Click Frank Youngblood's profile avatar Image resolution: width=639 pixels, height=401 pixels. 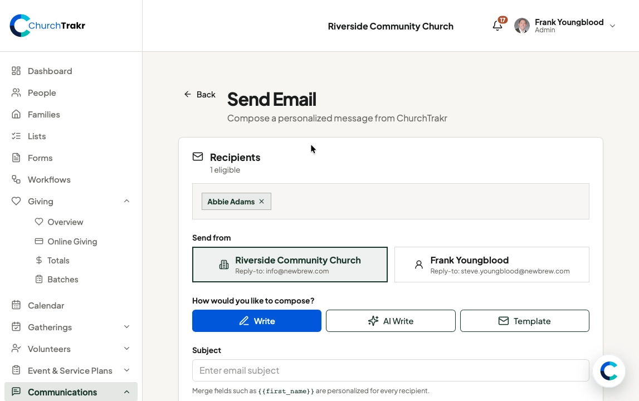[521, 26]
